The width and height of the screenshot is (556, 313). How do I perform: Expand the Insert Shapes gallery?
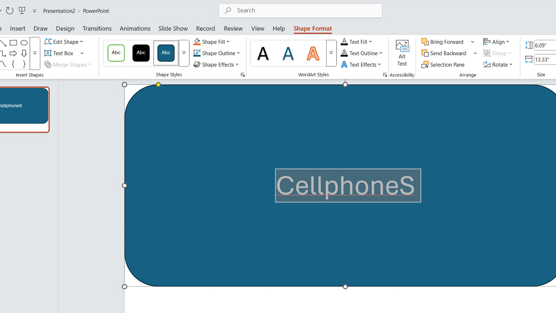coord(35,53)
